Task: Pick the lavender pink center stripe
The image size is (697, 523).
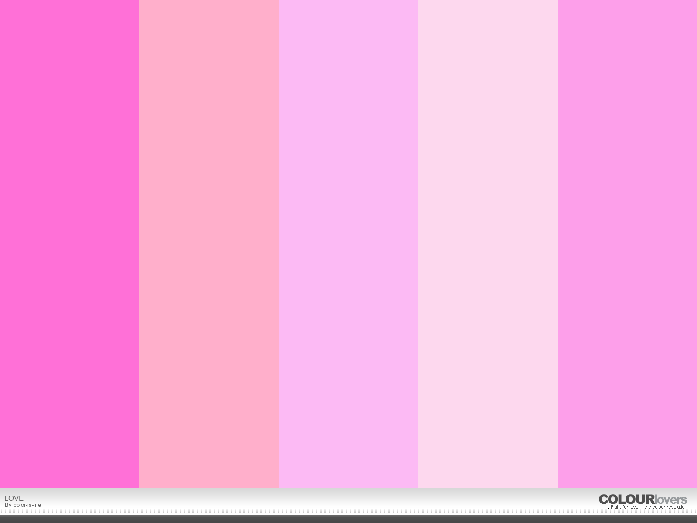Action: click(348, 244)
